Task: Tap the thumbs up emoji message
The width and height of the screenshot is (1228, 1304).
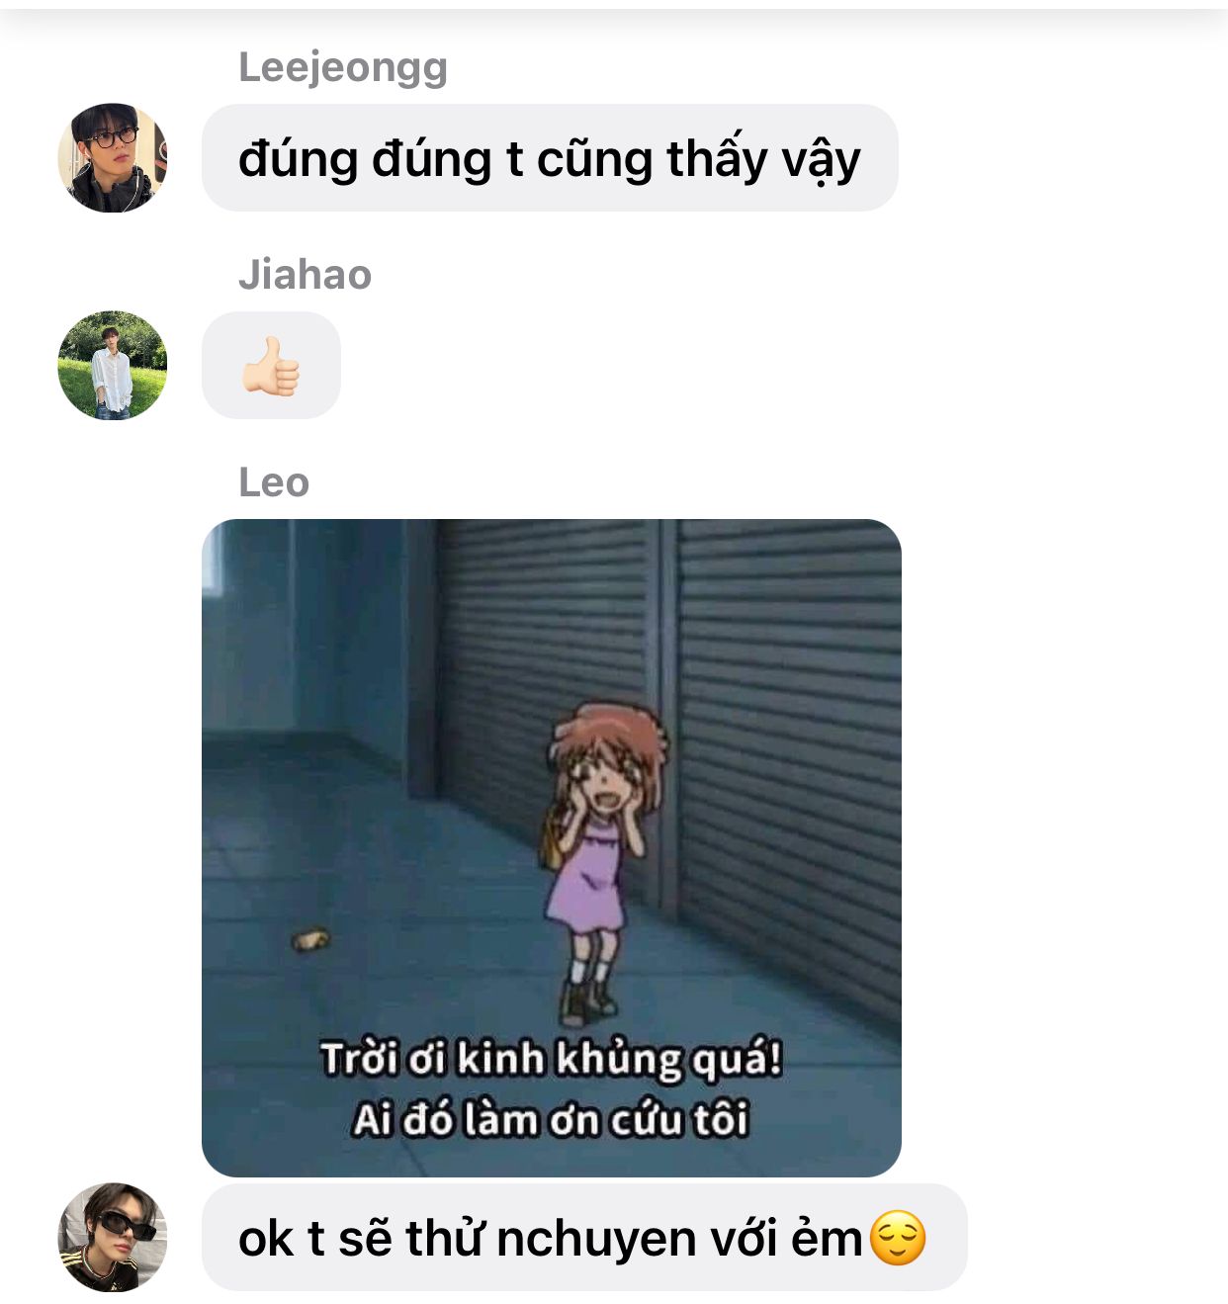Action: click(x=271, y=366)
